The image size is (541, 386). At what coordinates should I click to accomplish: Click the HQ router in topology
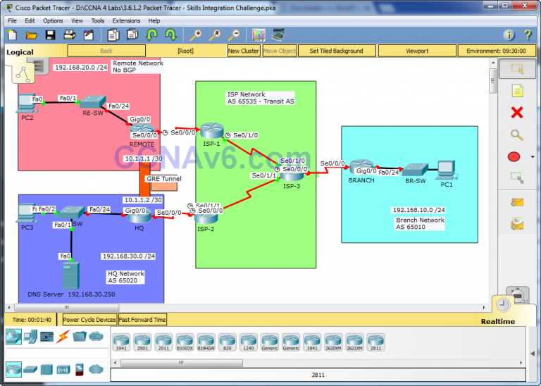tap(139, 218)
